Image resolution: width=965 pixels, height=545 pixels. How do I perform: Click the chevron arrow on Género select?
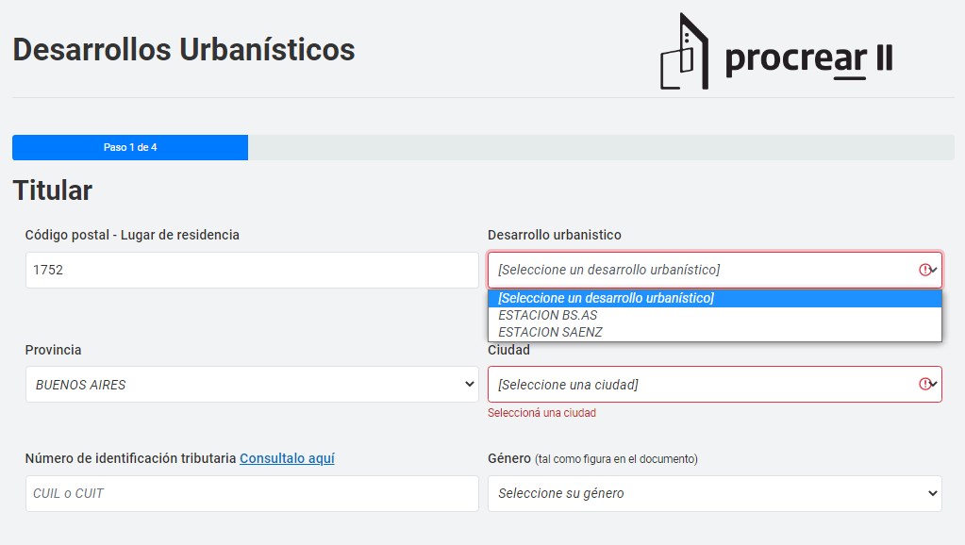933,493
